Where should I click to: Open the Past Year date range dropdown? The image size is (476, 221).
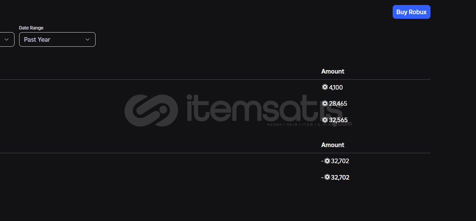coord(57,39)
